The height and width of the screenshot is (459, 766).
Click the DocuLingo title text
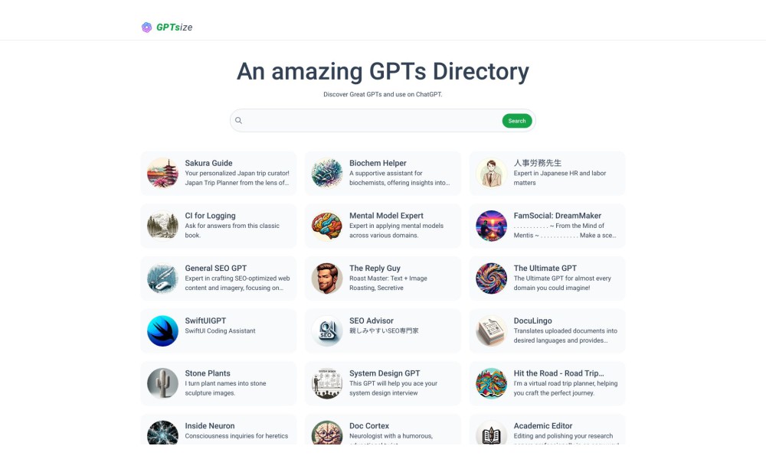[533, 321]
